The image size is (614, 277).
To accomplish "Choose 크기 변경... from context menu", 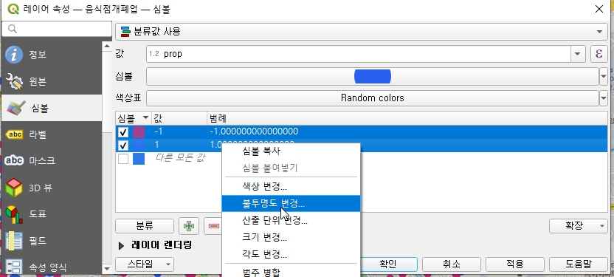I will [291, 237].
